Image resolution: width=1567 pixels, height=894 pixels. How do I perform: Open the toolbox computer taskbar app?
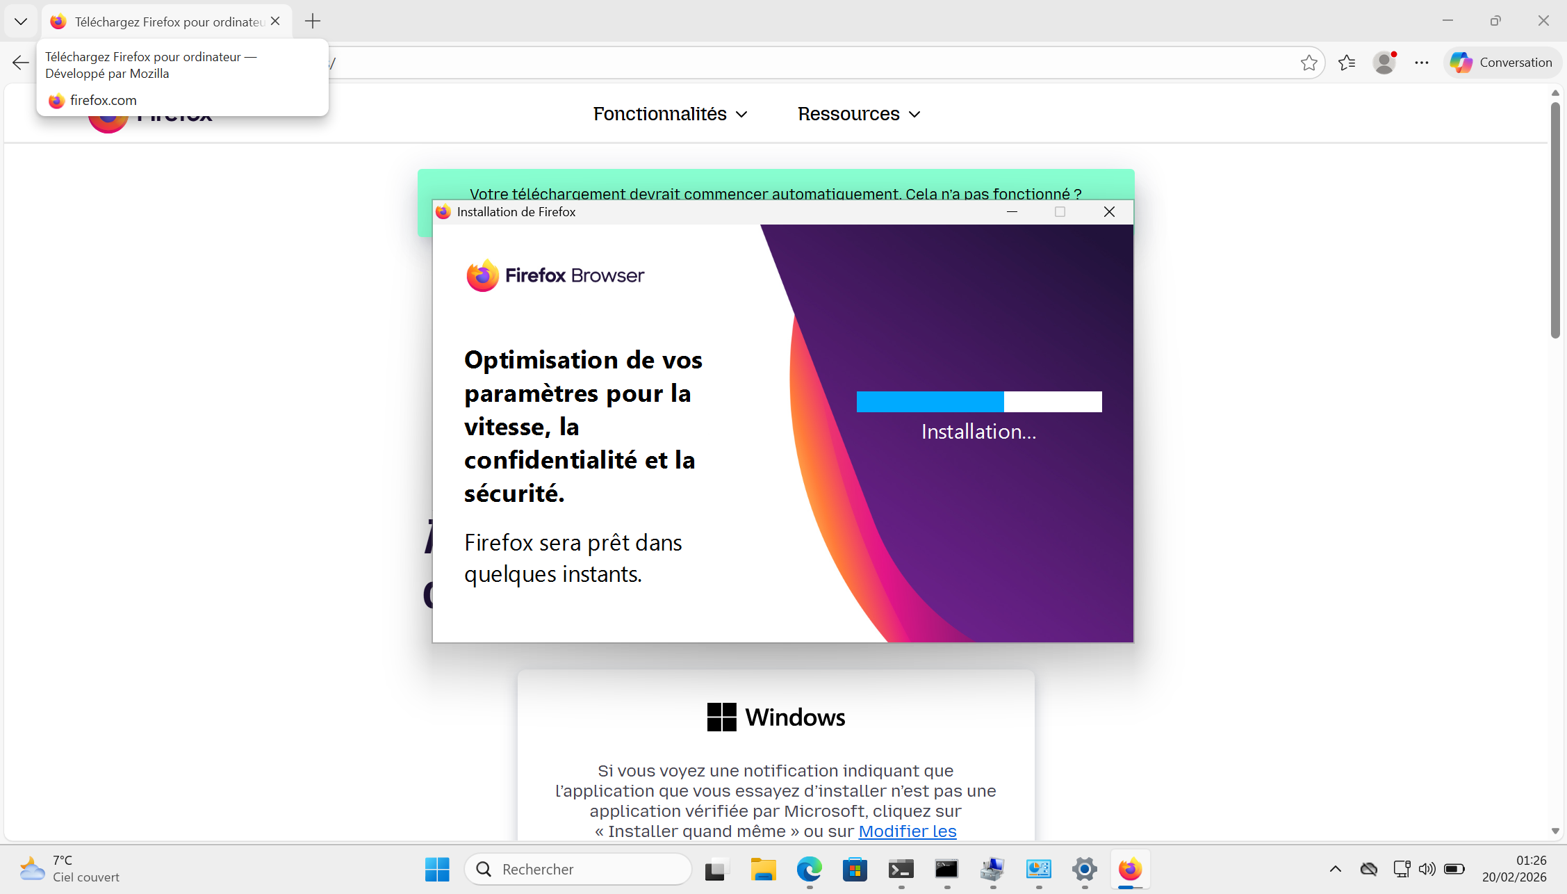(992, 869)
